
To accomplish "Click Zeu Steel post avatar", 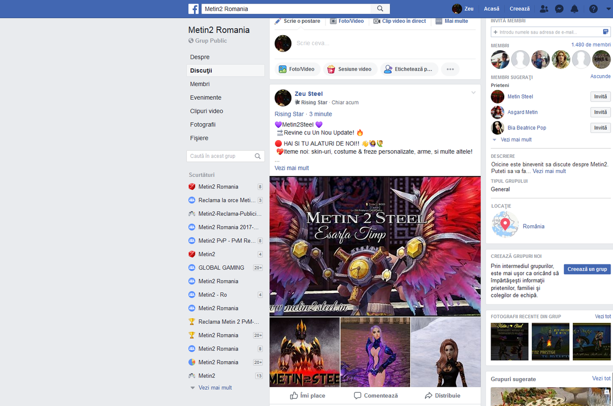I will (283, 98).
